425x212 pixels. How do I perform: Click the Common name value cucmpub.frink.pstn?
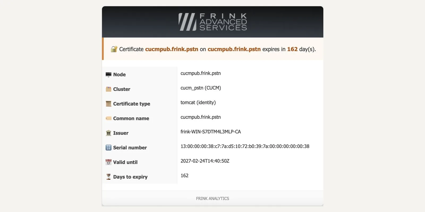coord(201,117)
